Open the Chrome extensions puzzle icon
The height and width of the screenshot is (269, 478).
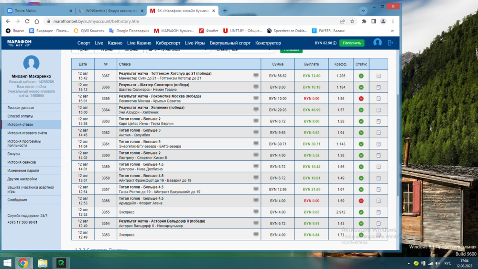364,21
